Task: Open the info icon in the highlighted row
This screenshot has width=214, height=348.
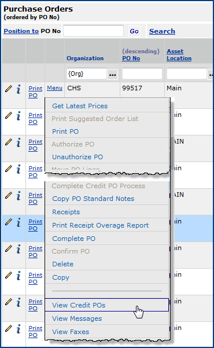Action: click(x=19, y=222)
